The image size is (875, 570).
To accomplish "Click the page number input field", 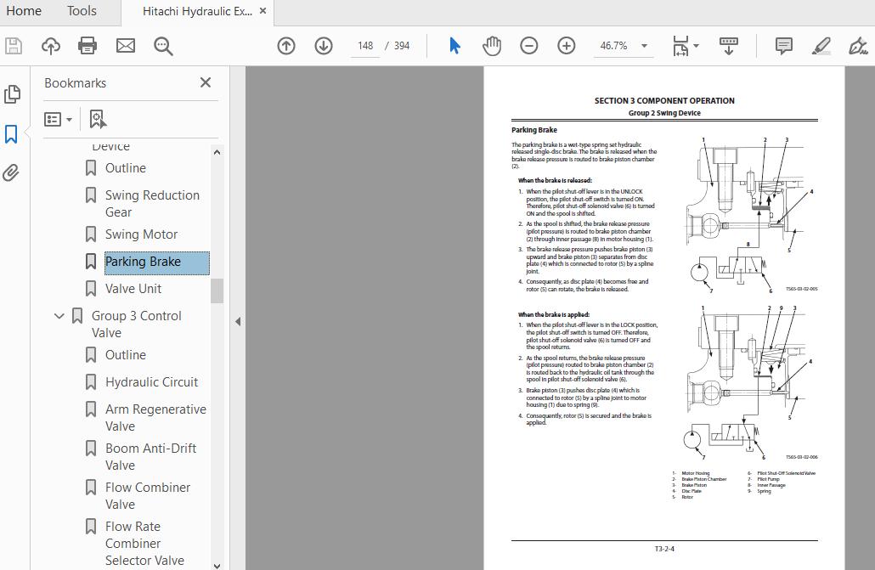I will tap(365, 46).
